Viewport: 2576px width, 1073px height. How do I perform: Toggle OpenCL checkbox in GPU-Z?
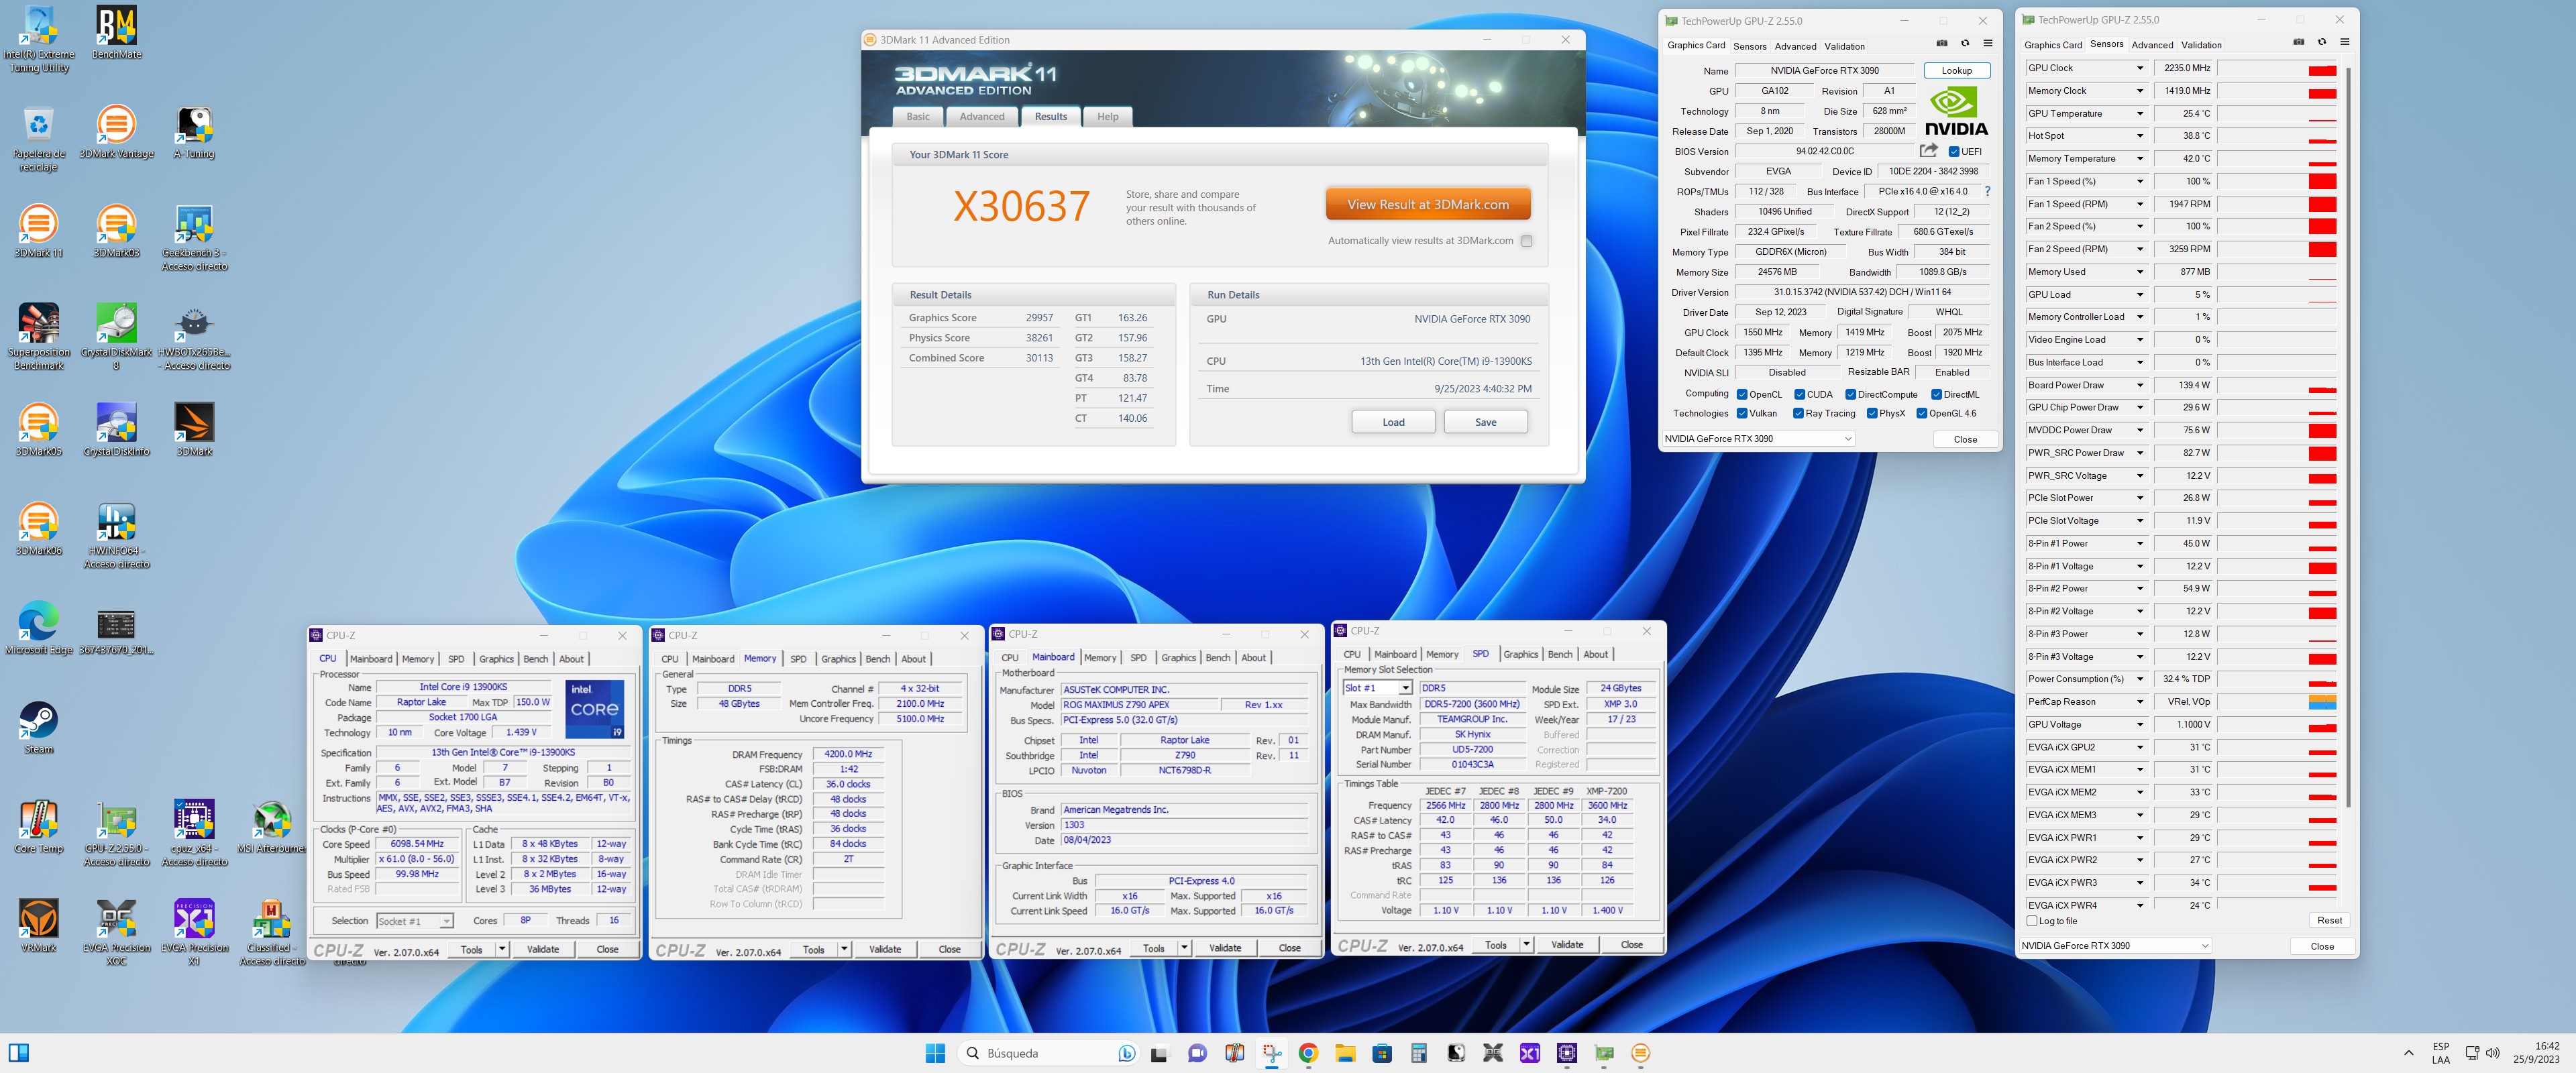1742,395
